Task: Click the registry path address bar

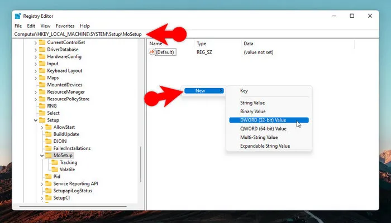Action: pyautogui.click(x=78, y=34)
